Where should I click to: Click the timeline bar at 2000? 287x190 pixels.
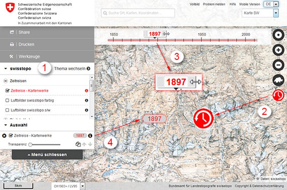[x=246, y=40]
